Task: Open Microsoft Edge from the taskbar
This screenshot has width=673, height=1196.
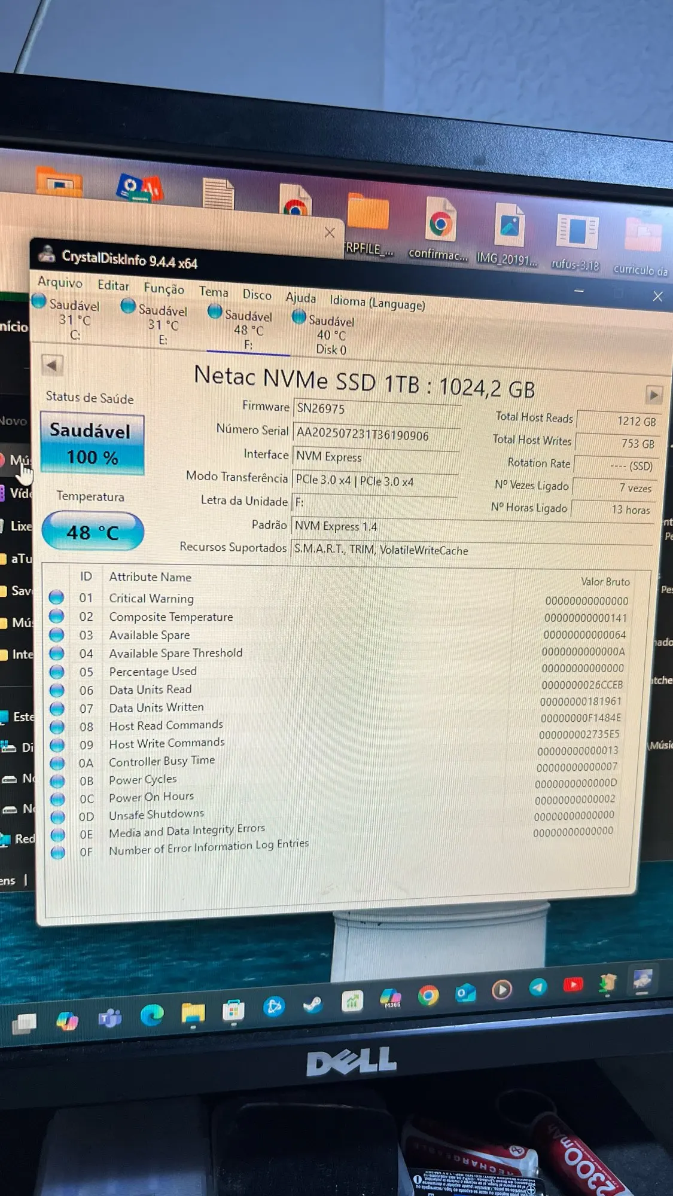Action: coord(152,1015)
